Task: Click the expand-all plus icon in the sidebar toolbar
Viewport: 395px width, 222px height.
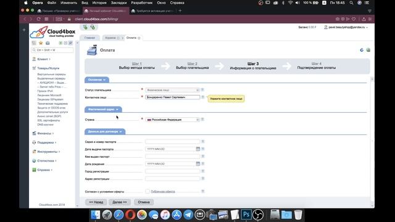Action: [x=60, y=43]
